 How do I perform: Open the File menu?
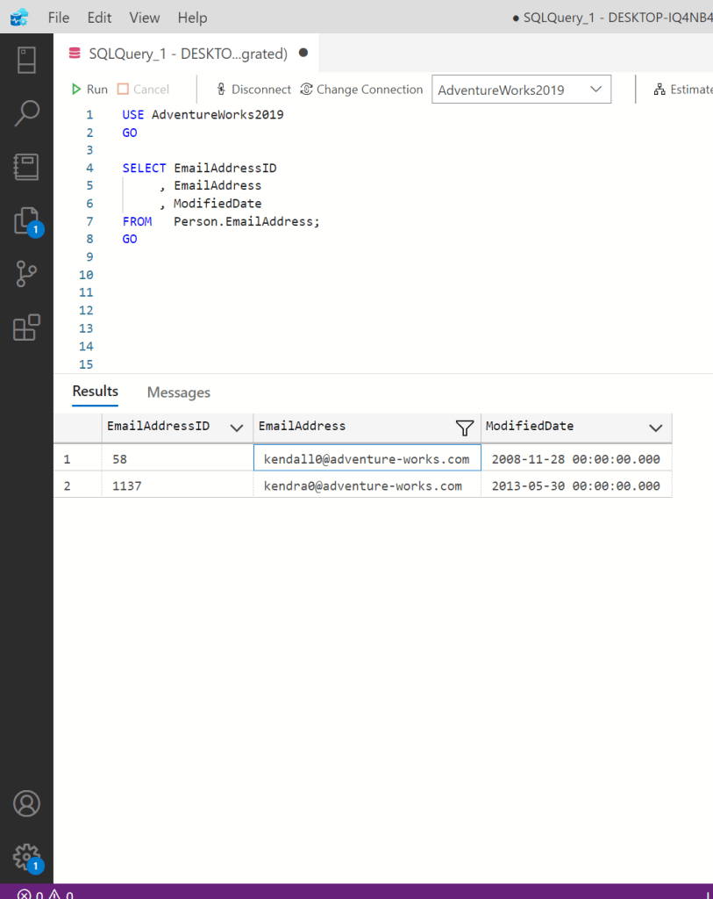coord(59,18)
